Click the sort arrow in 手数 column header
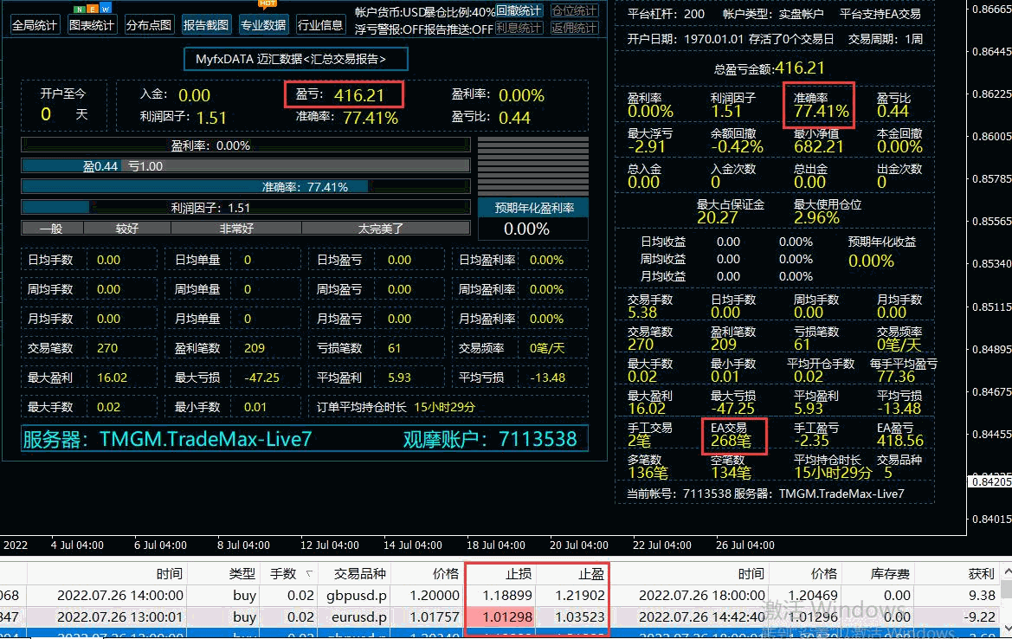The height and width of the screenshot is (639, 1012). pos(304,573)
